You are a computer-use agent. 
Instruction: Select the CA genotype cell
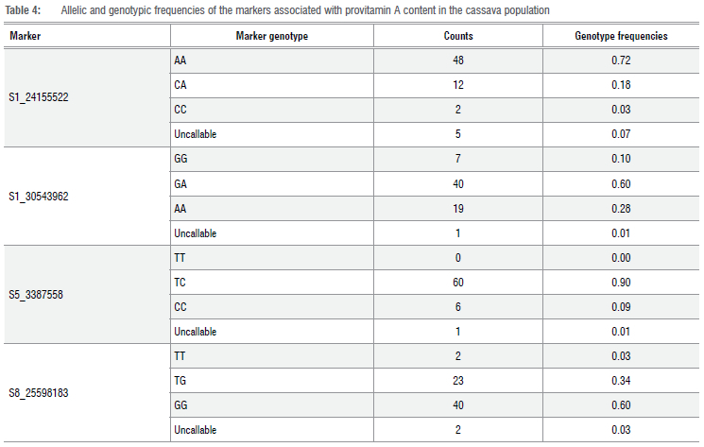point(180,85)
